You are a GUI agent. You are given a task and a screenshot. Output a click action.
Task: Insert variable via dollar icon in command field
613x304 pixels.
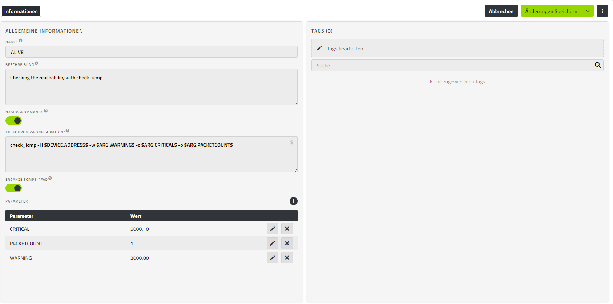coord(291,142)
